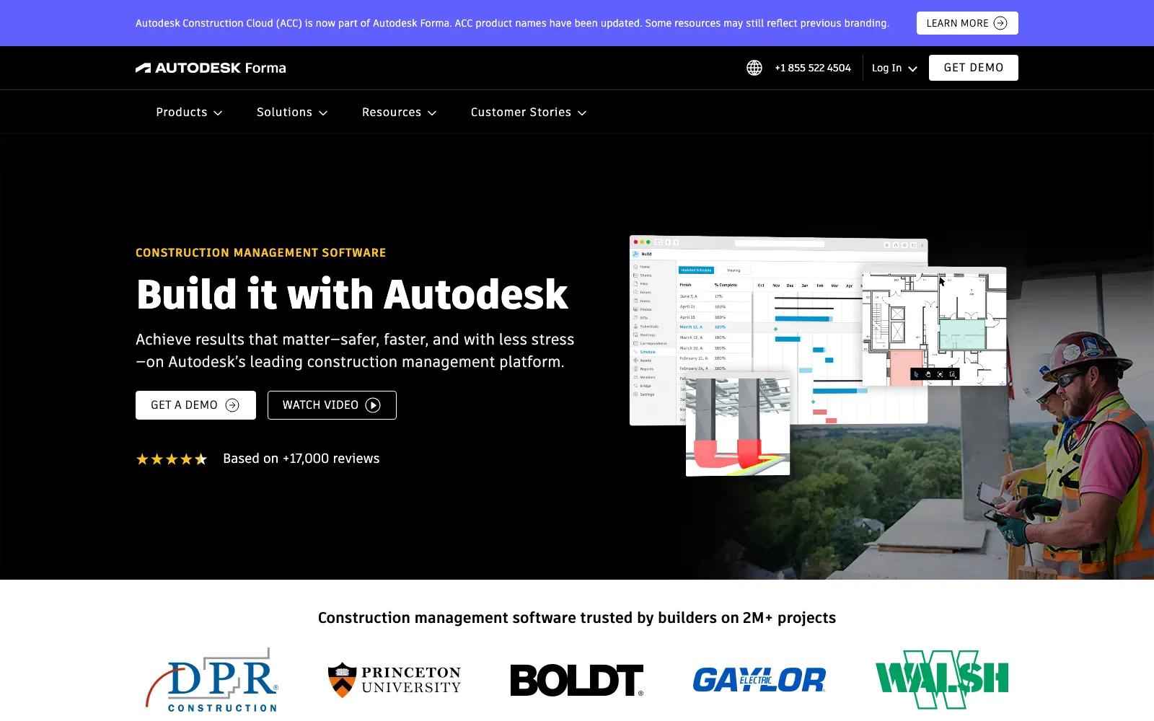Click the Boldt logo
This screenshot has width=1154, height=721.
577,680
